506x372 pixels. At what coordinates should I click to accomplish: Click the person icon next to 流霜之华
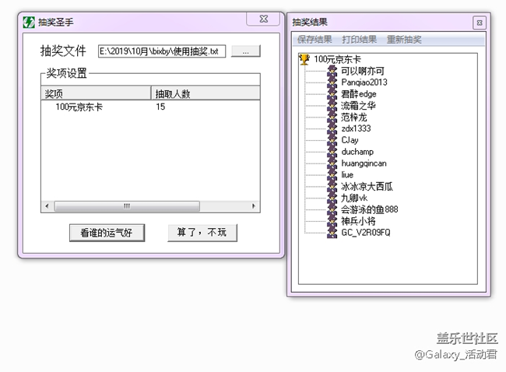[x=332, y=106]
